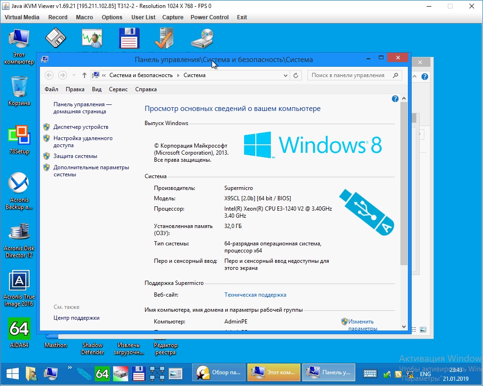Viewport: 483px width, 386px height.
Task: Switch to Обзор па... taskbar window
Action: (219, 372)
